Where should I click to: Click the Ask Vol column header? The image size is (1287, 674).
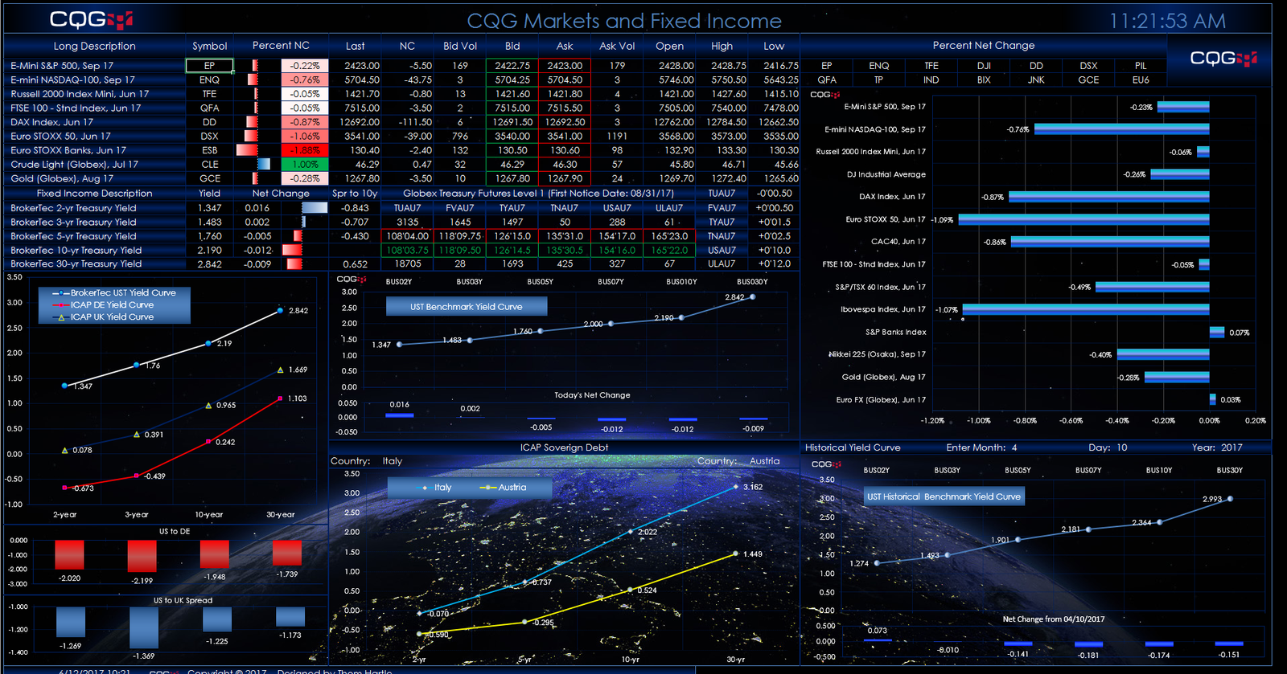tap(617, 46)
